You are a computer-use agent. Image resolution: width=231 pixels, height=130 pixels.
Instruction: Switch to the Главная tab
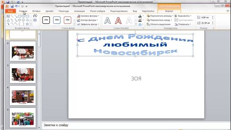pyautogui.click(x=23, y=11)
